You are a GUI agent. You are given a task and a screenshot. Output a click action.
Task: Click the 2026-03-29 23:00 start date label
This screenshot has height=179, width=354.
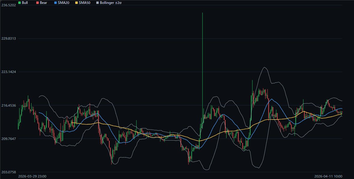(x=32, y=176)
